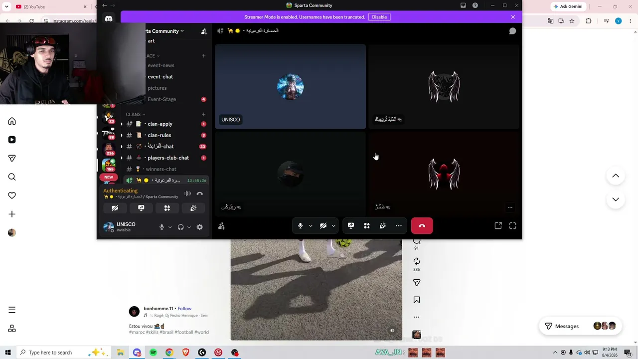Turn on camera in call control bar
This screenshot has height=359, width=638.
click(323, 226)
